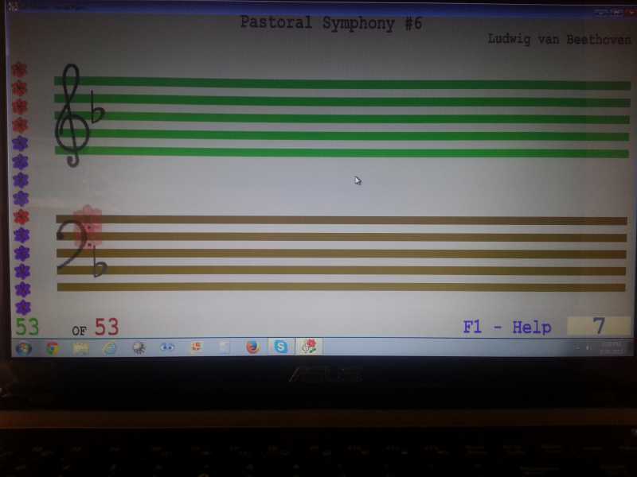637x477 pixels.
Task: Click the topmost red flower in the column
Action: point(19,70)
